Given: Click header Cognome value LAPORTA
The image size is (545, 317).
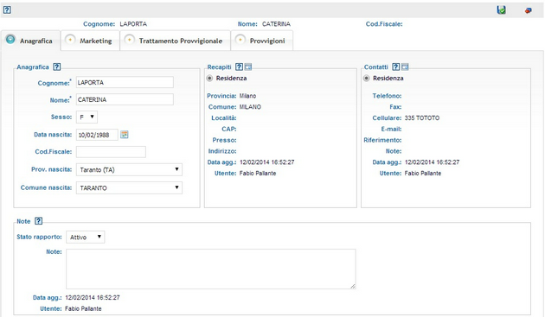Looking at the screenshot, I should click(133, 24).
